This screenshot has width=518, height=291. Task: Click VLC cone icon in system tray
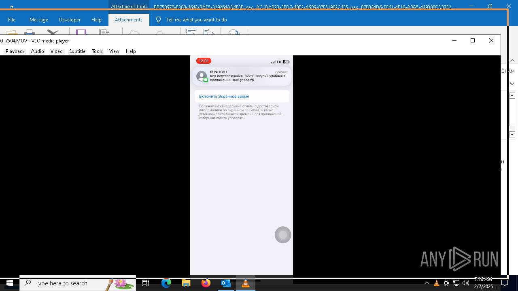436,283
